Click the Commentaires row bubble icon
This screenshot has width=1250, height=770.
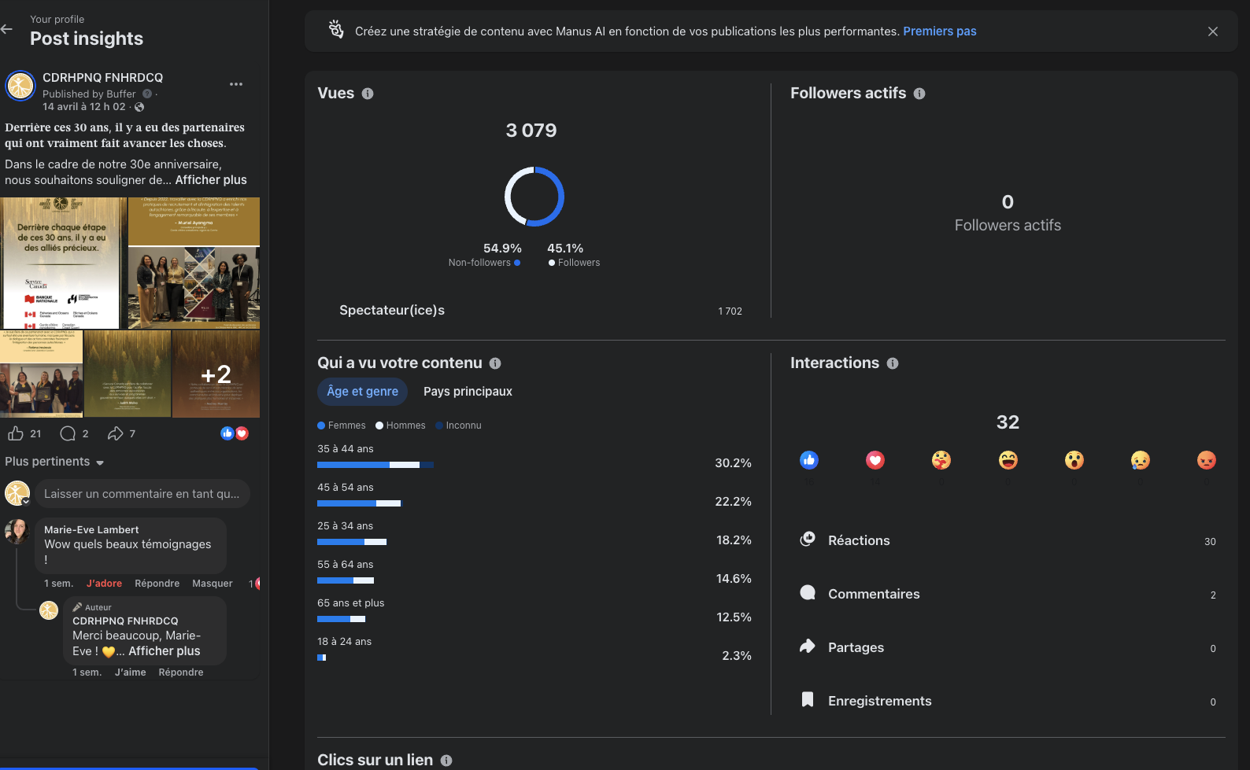pos(808,592)
